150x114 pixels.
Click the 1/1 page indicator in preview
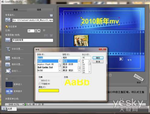[x=129, y=60]
